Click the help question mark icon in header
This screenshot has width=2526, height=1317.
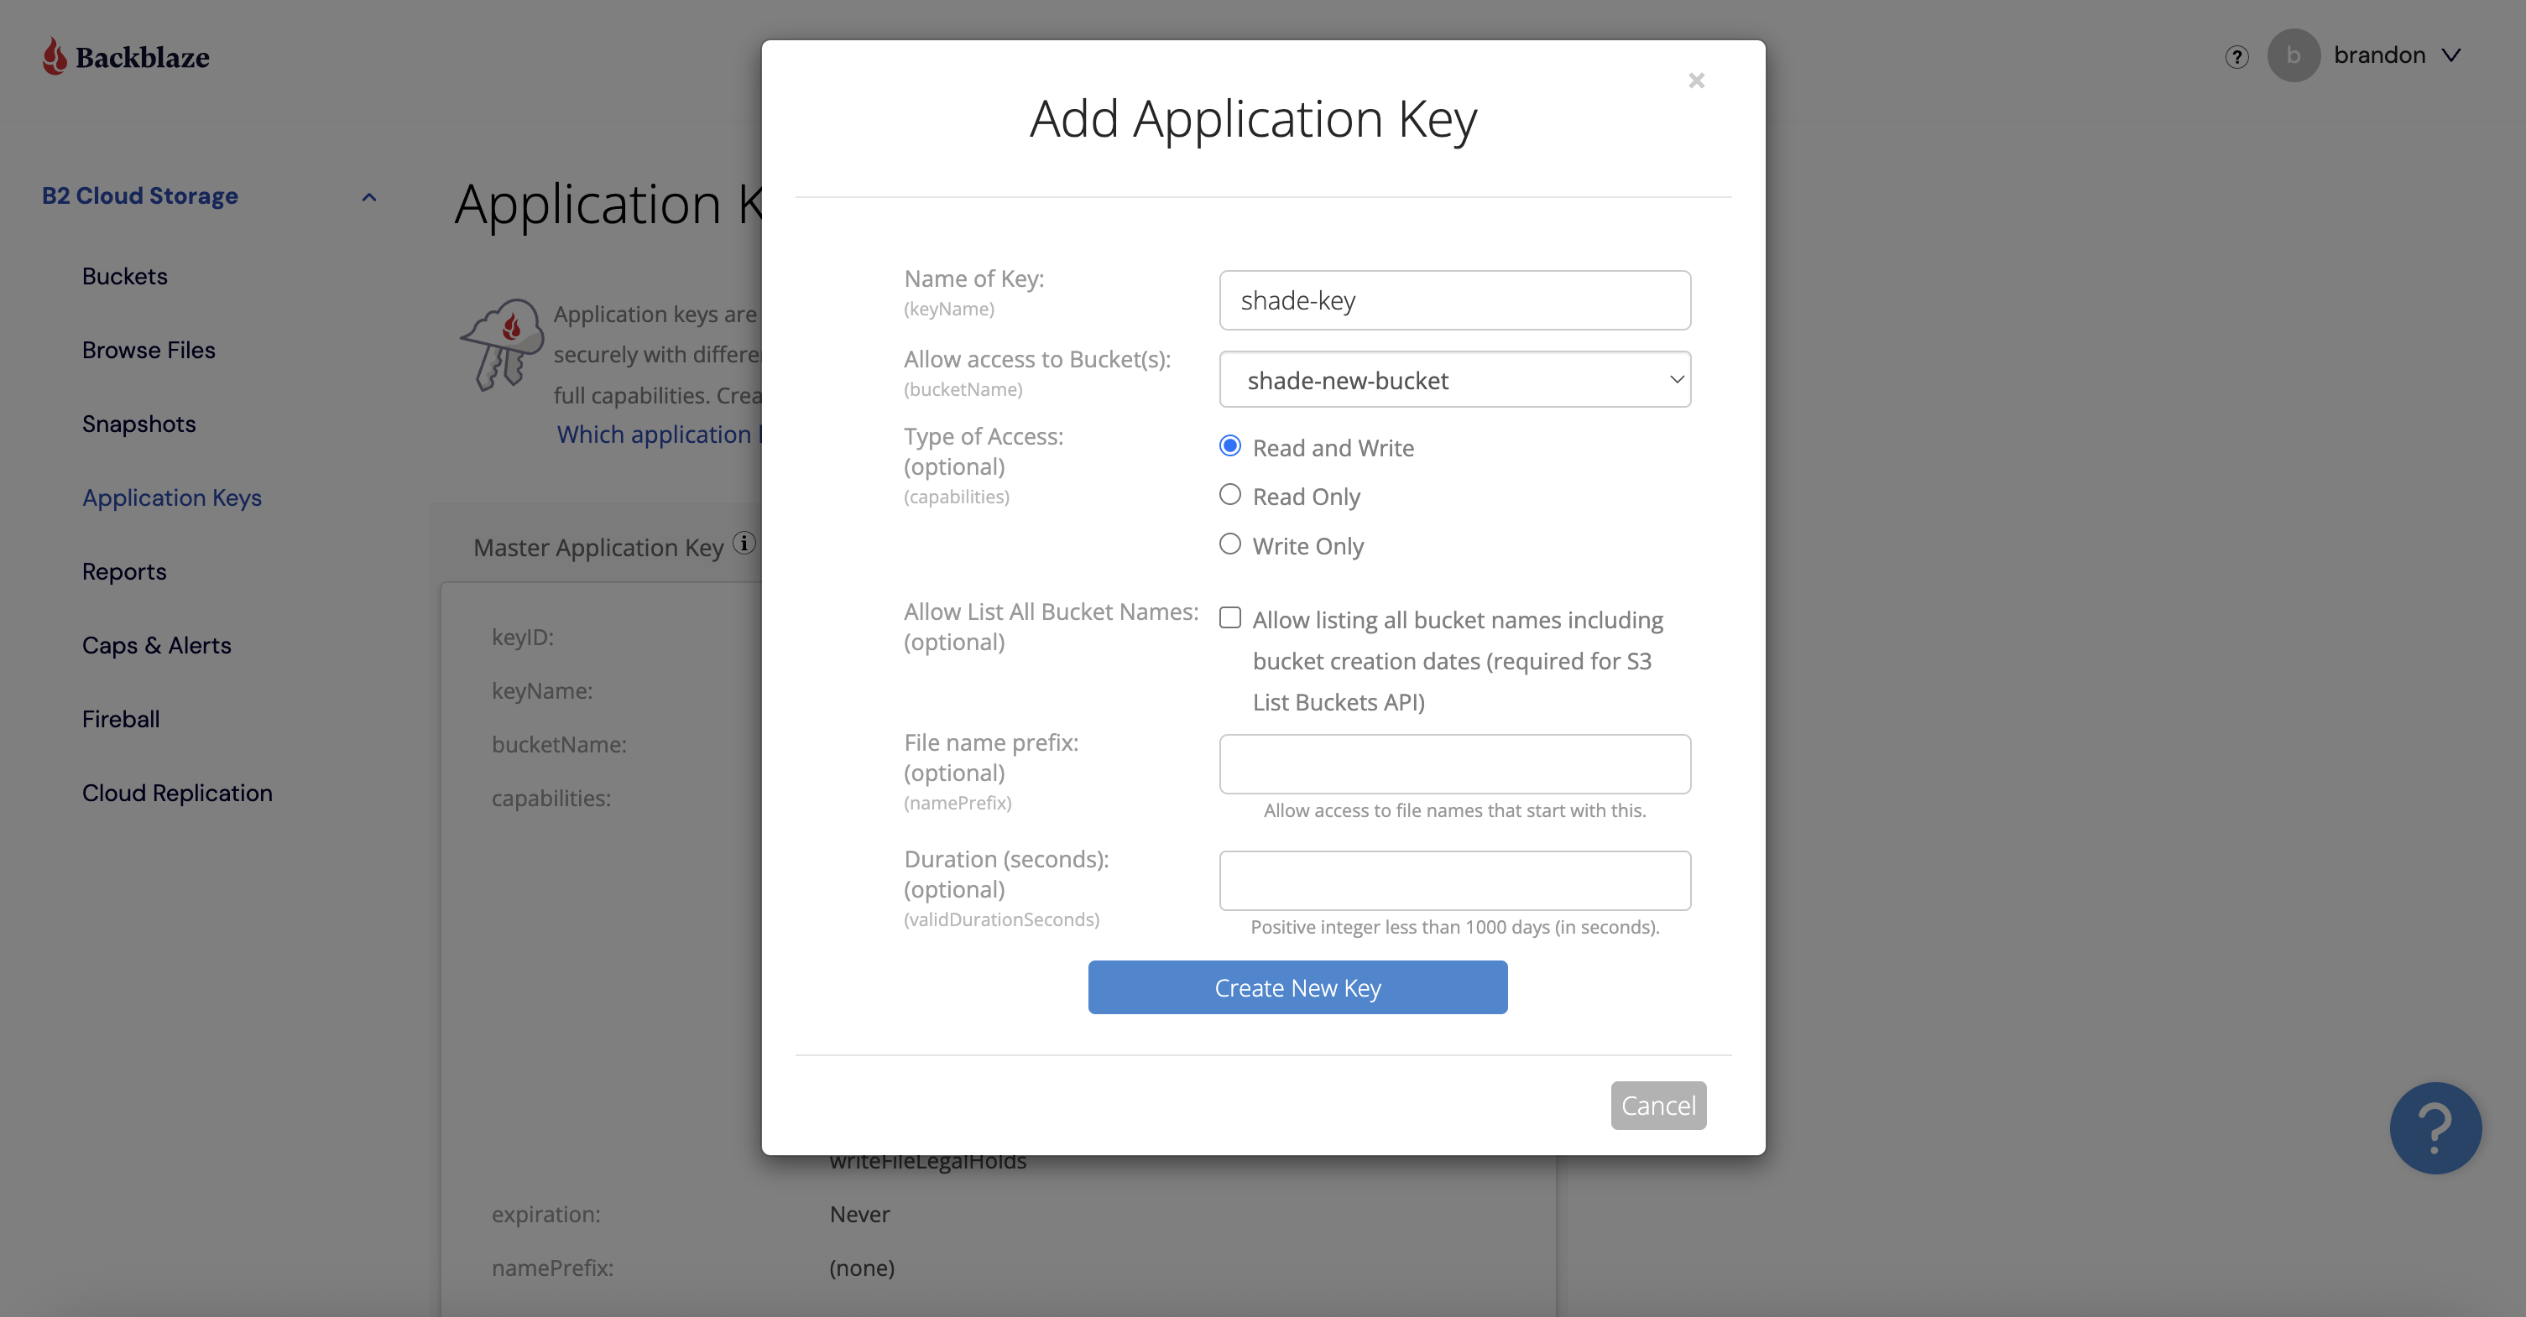2236,57
